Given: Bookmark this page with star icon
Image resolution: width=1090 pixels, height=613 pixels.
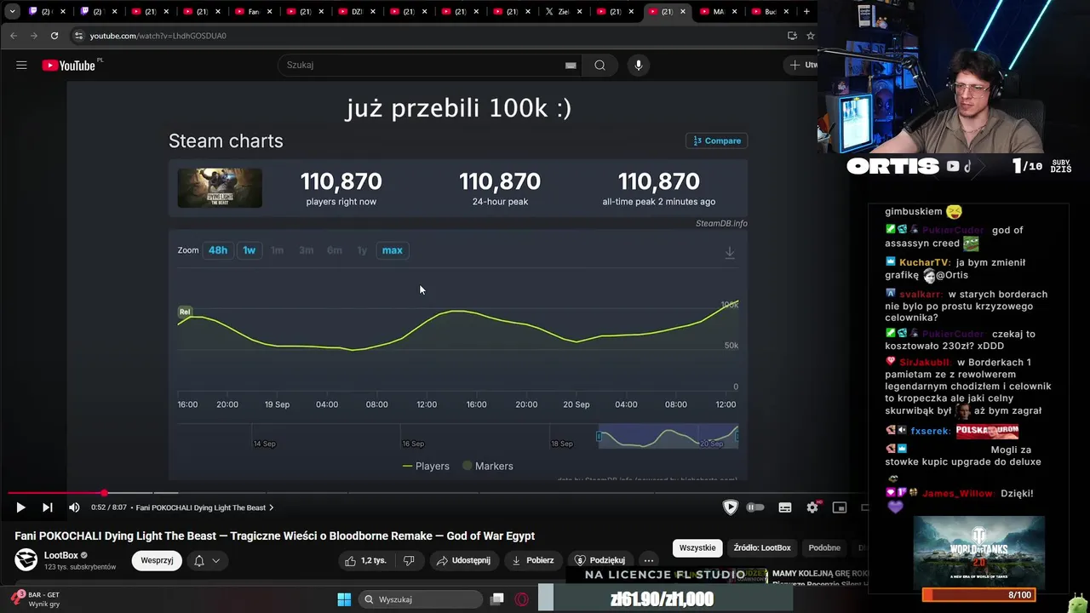Looking at the screenshot, I should pyautogui.click(x=810, y=36).
